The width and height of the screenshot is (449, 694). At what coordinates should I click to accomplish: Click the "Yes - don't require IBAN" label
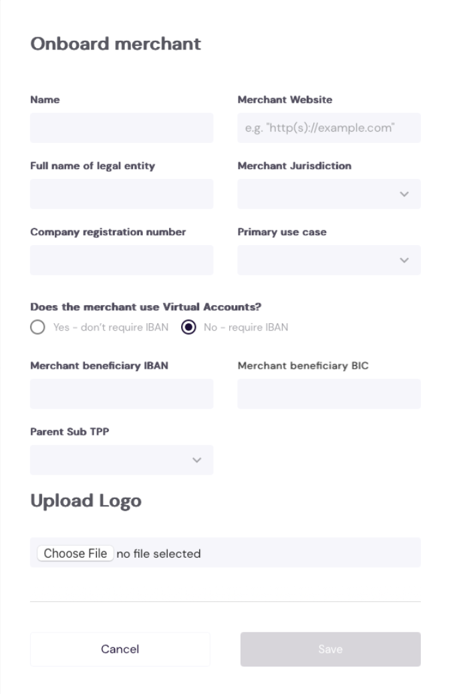pos(111,328)
